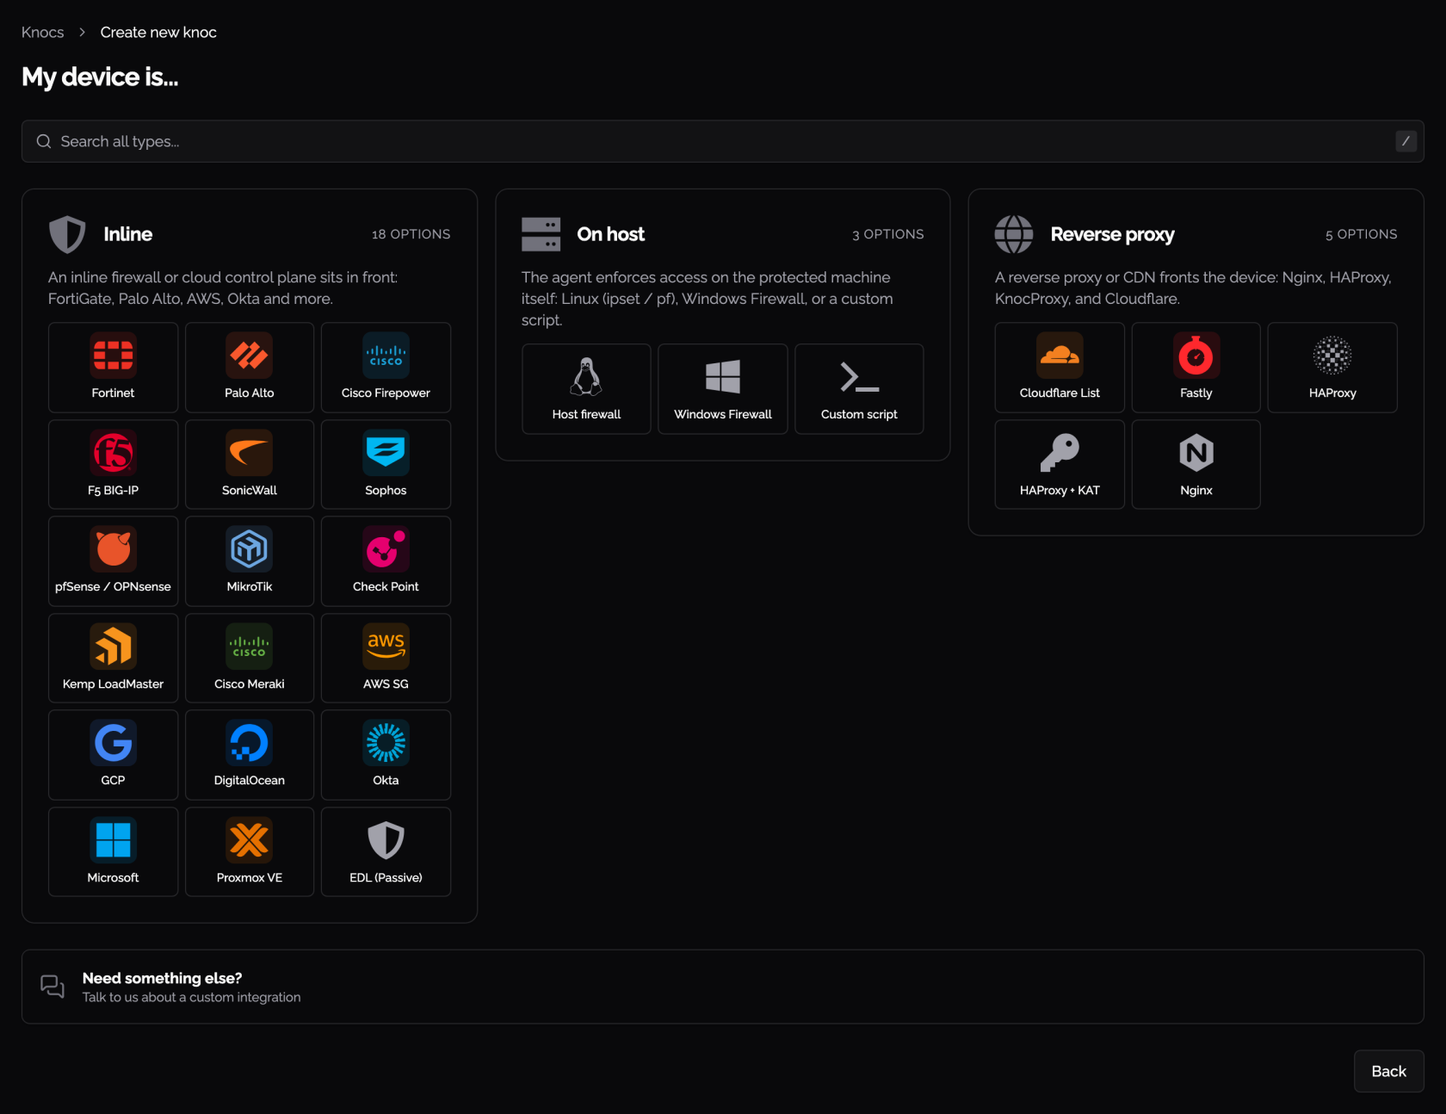Image resolution: width=1446 pixels, height=1114 pixels.
Task: Select the Cloudflare List tile
Action: pos(1060,368)
